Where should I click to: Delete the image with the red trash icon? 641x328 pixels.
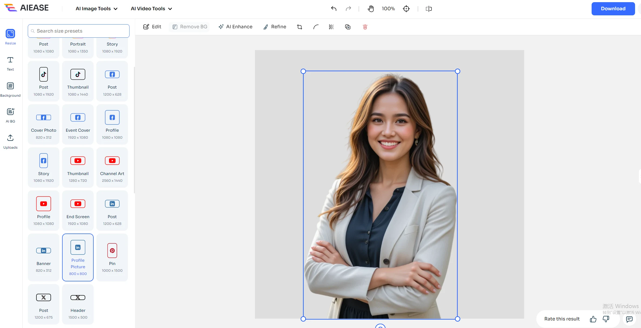(365, 27)
